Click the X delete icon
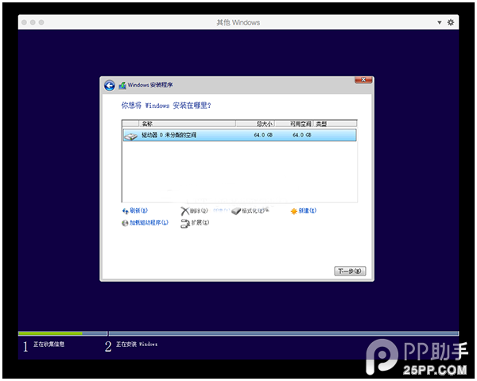Image resolution: width=477 pixels, height=381 pixels. 184,211
